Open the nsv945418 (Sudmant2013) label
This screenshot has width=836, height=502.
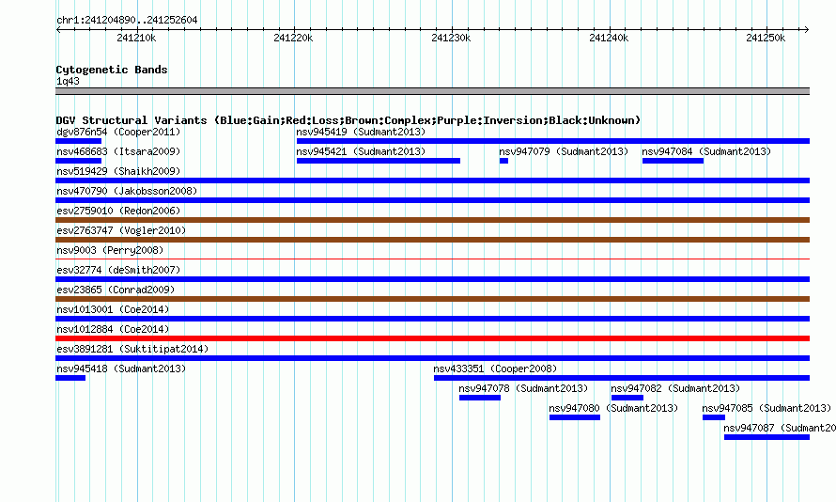[x=121, y=369]
